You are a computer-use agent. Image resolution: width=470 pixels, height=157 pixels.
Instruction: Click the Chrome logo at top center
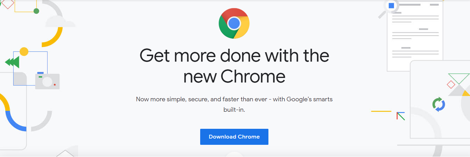[x=234, y=23]
